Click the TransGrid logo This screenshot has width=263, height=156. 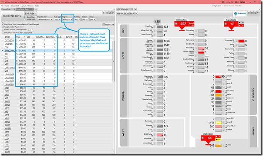[239, 13]
